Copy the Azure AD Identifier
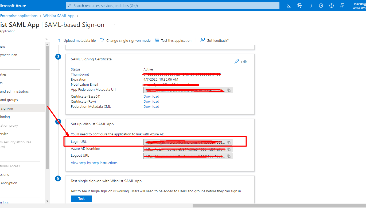The image size is (366, 208). (x=229, y=149)
